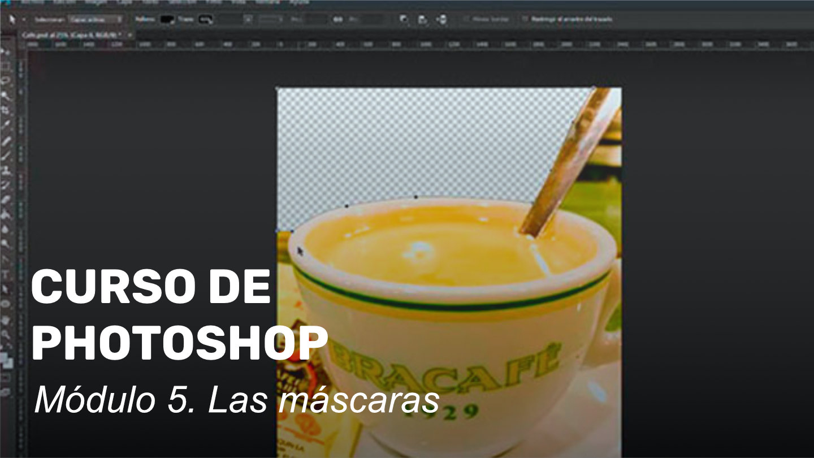Viewport: 814px width, 458px height.
Task: Click the foreground/background color swatches
Action: tap(7, 360)
